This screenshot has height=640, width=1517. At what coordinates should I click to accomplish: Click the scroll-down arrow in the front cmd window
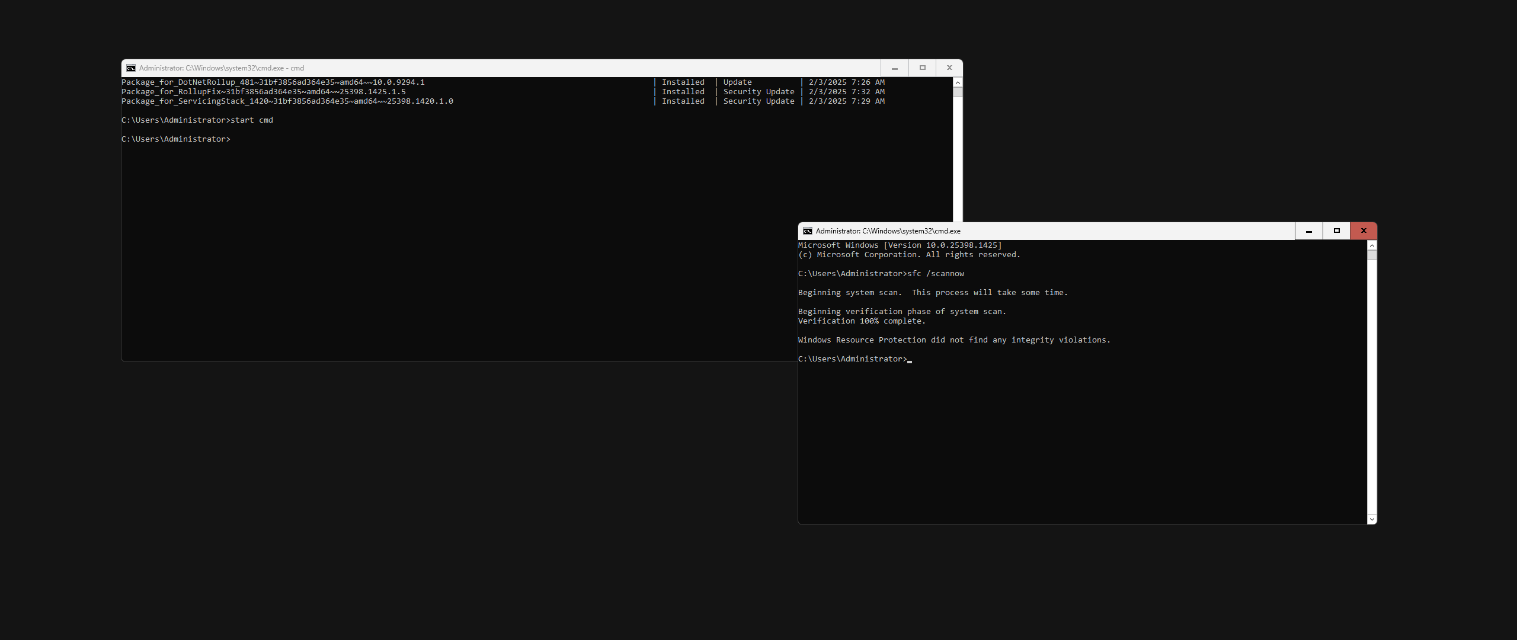[1372, 519]
